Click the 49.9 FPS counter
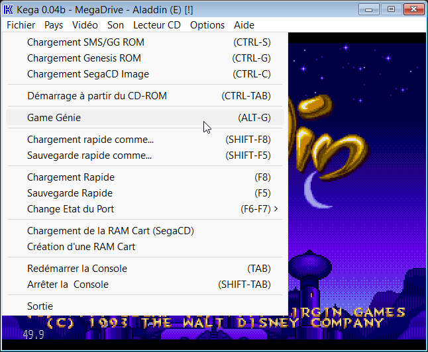 33,334
